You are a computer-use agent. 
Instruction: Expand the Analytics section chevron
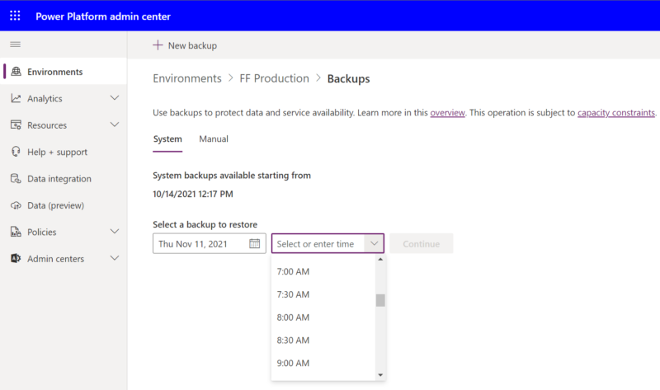(x=115, y=99)
